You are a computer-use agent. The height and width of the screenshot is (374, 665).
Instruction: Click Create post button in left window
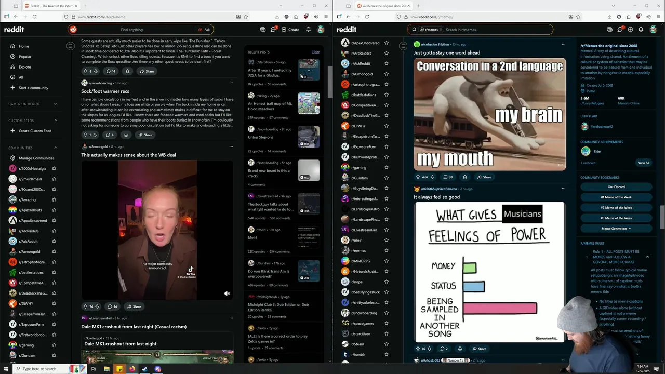click(x=290, y=30)
